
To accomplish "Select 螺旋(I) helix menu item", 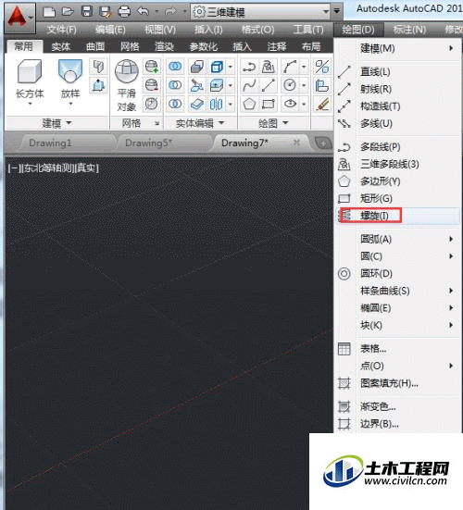I will coord(397,216).
